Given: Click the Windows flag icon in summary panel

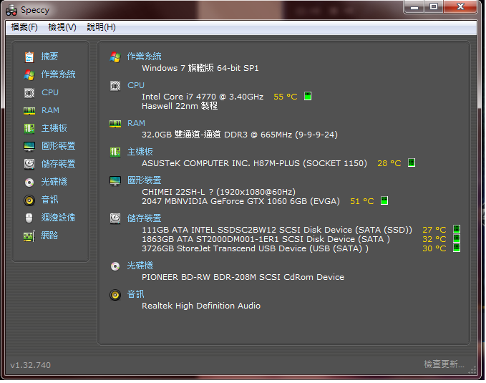Looking at the screenshot, I should (115, 57).
